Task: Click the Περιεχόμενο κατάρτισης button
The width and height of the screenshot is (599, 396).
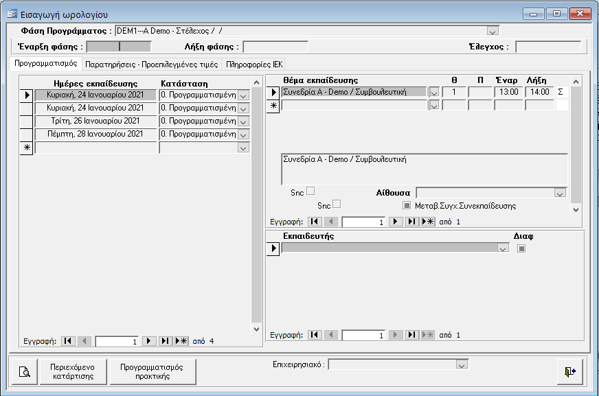Action: (72, 371)
